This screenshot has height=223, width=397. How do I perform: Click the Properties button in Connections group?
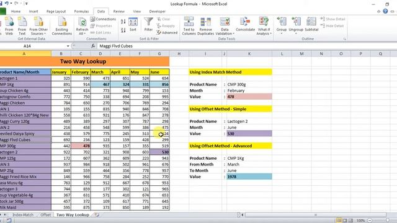click(x=101, y=26)
